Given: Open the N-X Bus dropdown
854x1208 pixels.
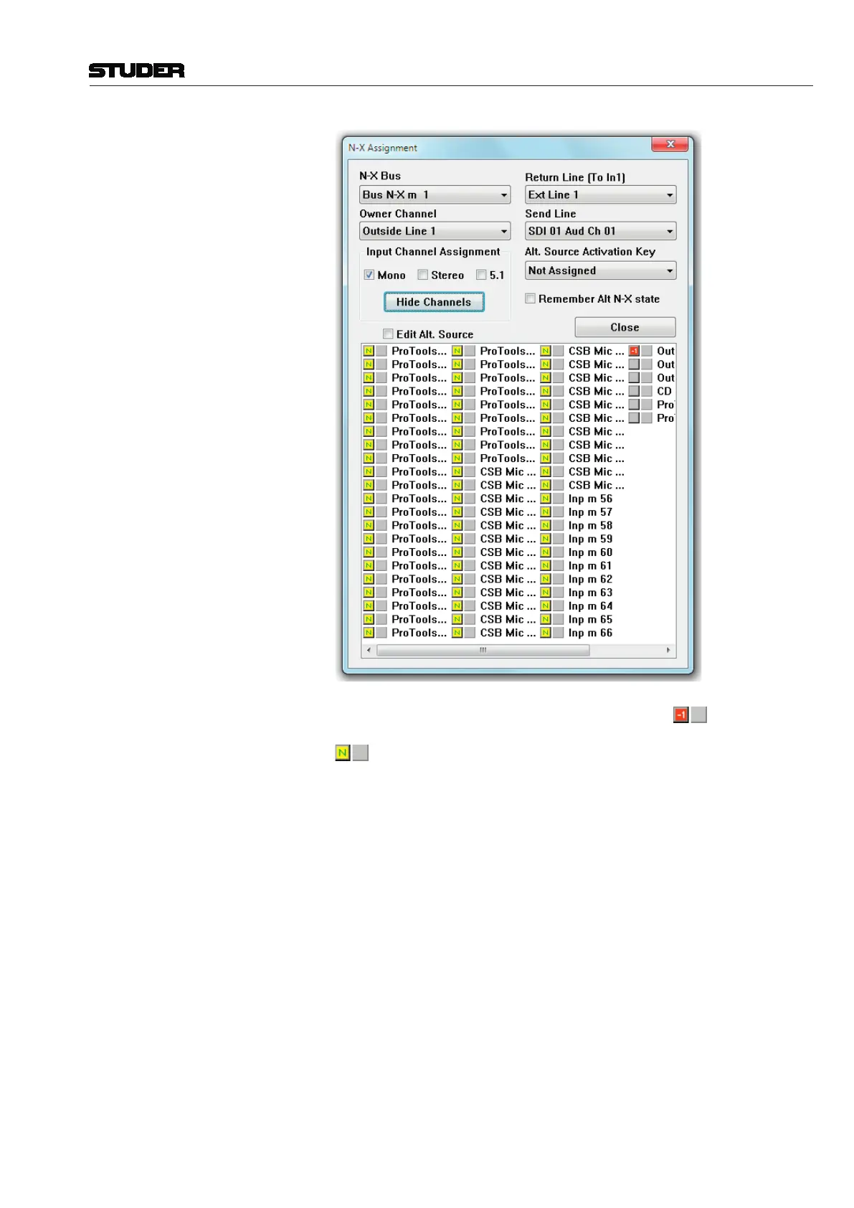Looking at the screenshot, I should tap(435, 194).
